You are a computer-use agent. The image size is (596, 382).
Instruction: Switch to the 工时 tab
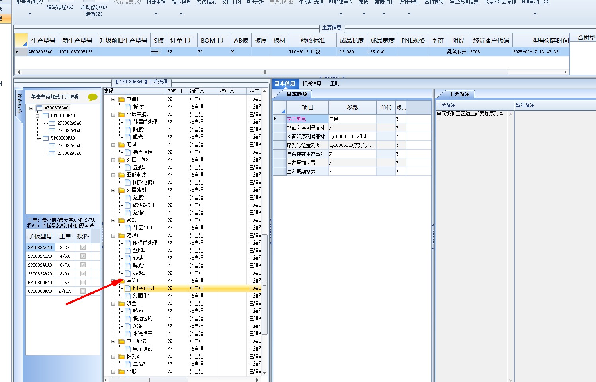point(335,83)
